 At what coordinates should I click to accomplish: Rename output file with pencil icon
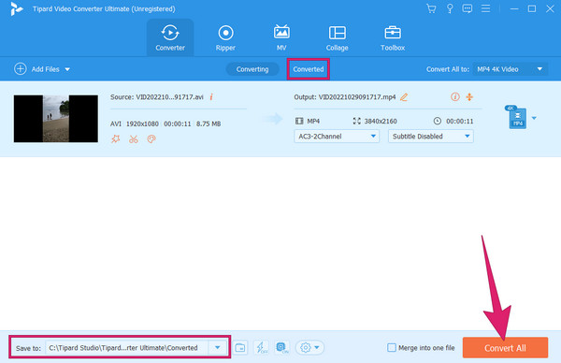click(404, 97)
